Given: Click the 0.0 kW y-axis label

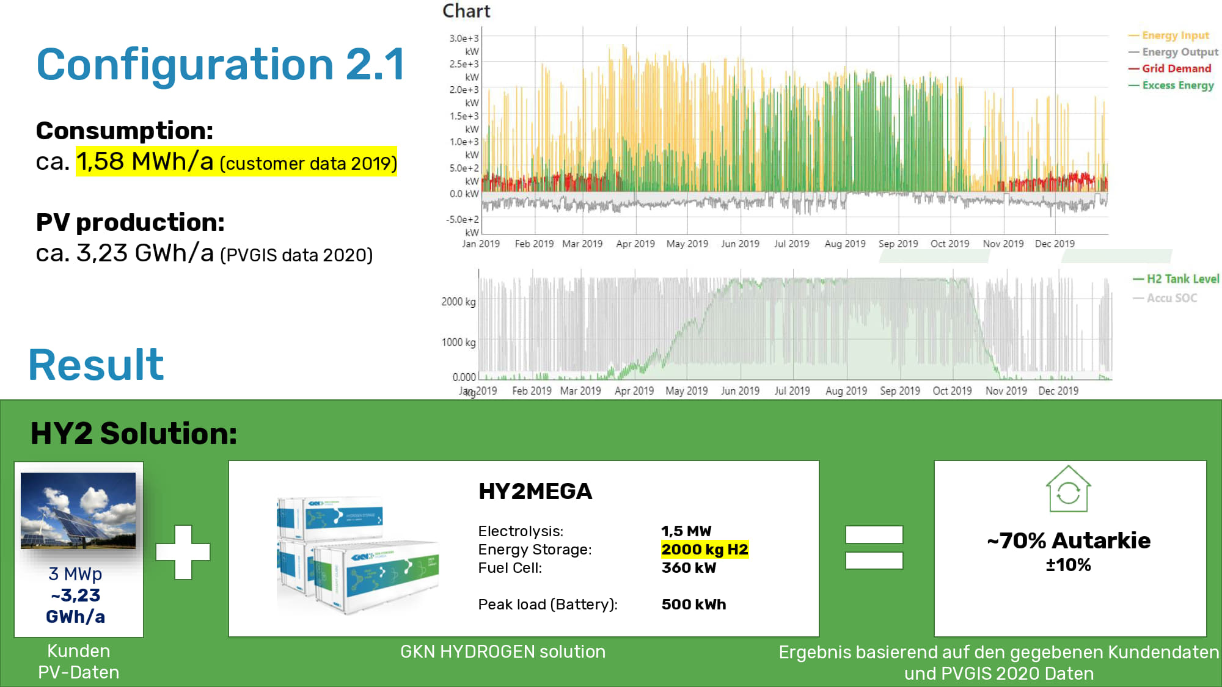Looking at the screenshot, I should [x=464, y=194].
